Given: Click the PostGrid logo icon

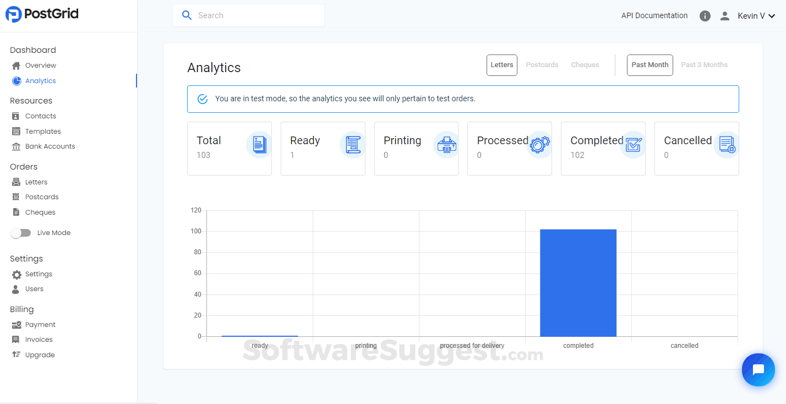Looking at the screenshot, I should (x=14, y=14).
